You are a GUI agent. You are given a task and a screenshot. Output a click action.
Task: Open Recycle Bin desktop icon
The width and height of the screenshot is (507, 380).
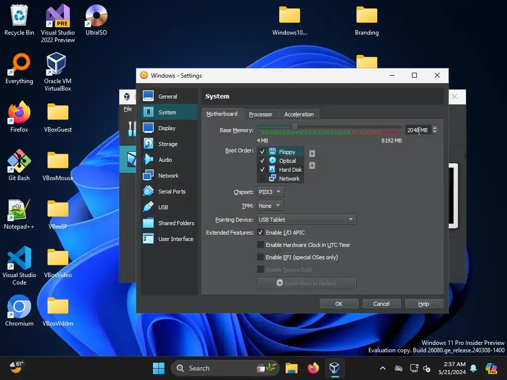point(19,20)
